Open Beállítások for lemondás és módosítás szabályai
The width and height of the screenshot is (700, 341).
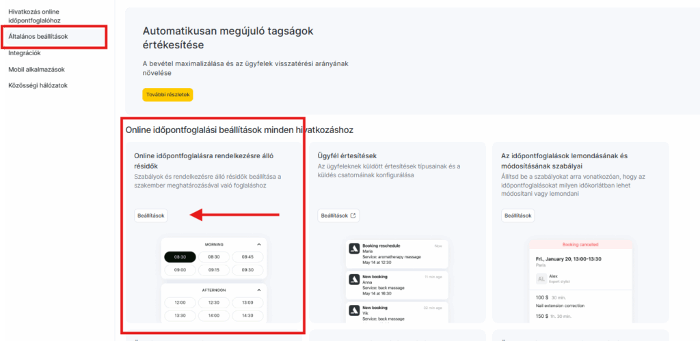tap(517, 216)
